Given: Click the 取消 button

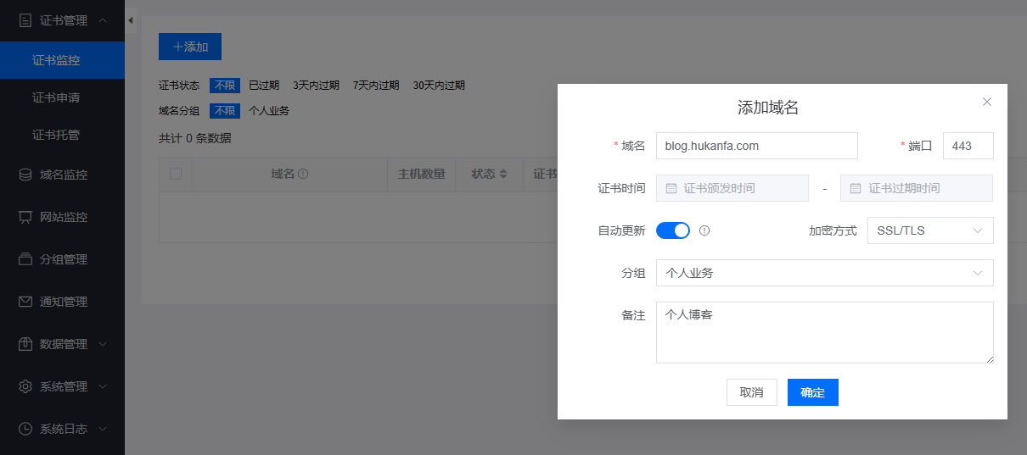Looking at the screenshot, I should coord(752,392).
